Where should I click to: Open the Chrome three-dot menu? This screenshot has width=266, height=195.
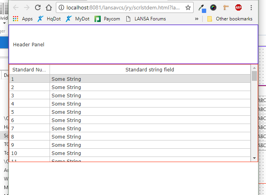pos(251,7)
